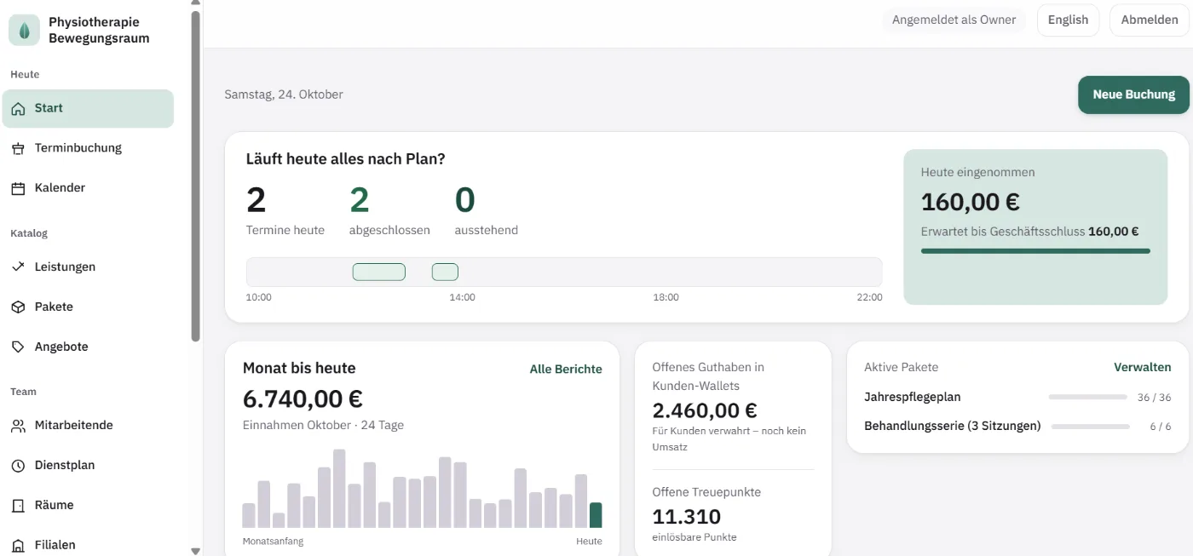Click the Kalender calendar icon
Viewport: 1193px width, 556px height.
pyautogui.click(x=18, y=188)
